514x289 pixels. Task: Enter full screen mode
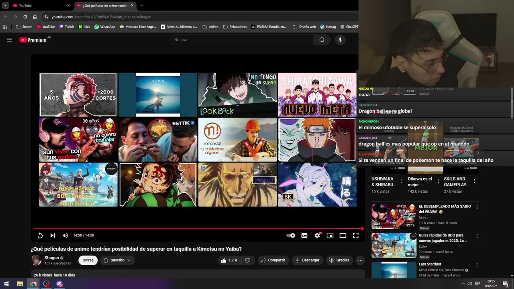tap(356, 236)
